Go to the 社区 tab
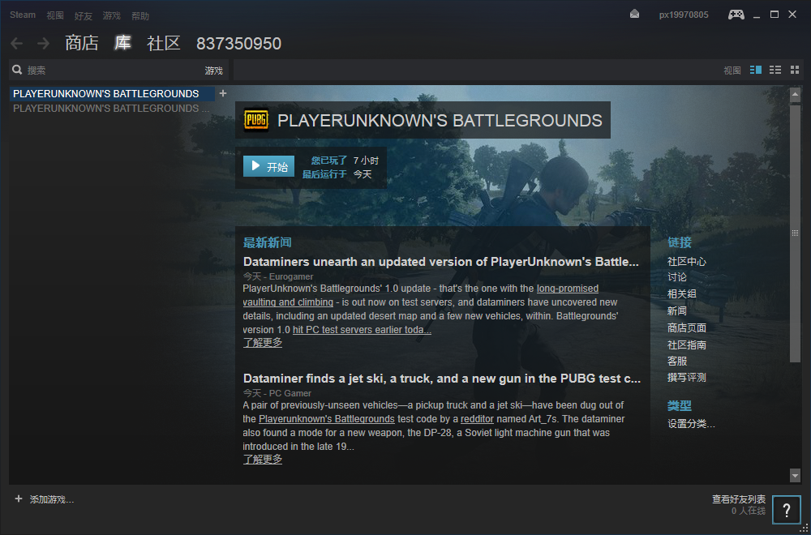Image resolution: width=811 pixels, height=535 pixels. (164, 44)
